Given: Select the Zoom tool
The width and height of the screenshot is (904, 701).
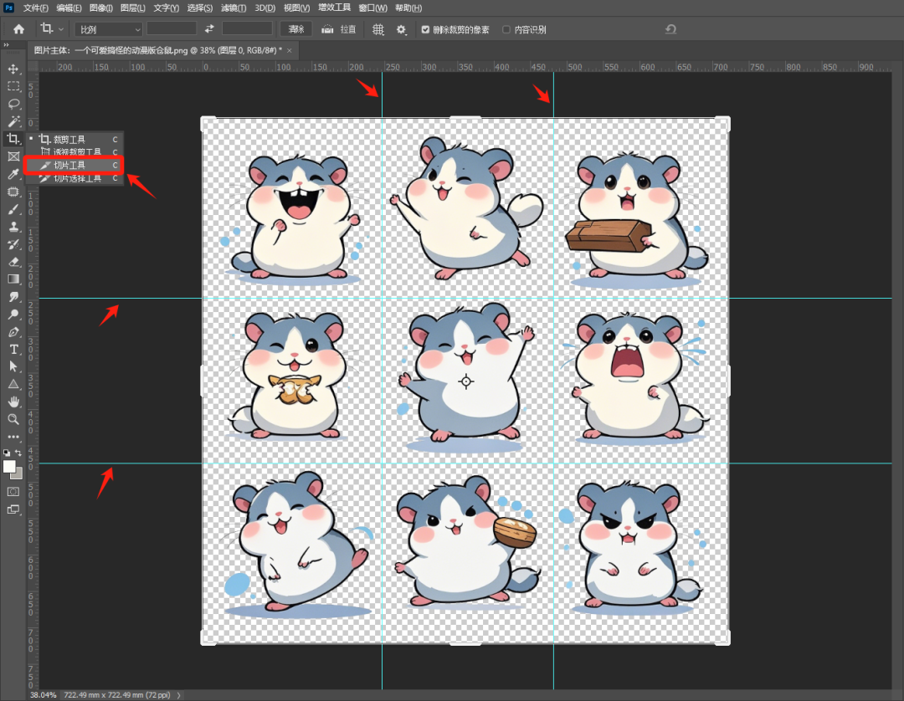Looking at the screenshot, I should [12, 419].
